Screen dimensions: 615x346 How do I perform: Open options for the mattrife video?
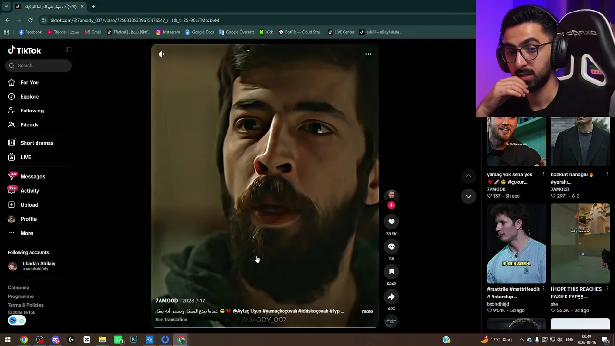[x=543, y=289]
